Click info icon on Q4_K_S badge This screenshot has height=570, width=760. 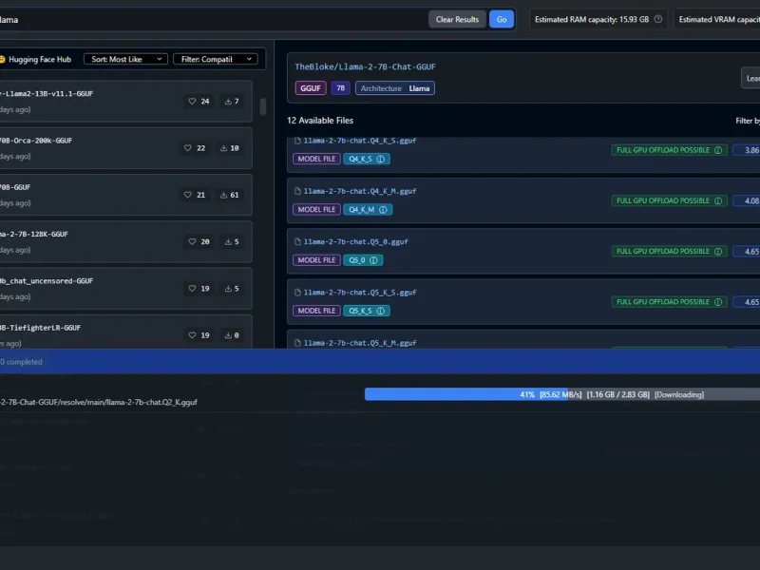[x=381, y=159]
